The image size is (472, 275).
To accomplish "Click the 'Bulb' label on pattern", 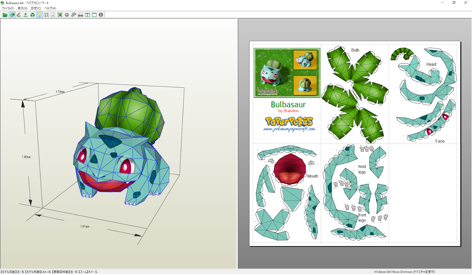I will [x=355, y=50].
